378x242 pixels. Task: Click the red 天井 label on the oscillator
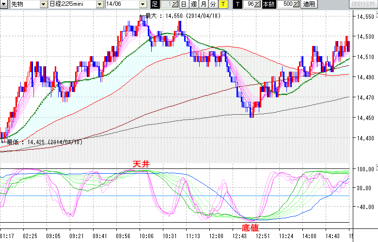(142, 165)
